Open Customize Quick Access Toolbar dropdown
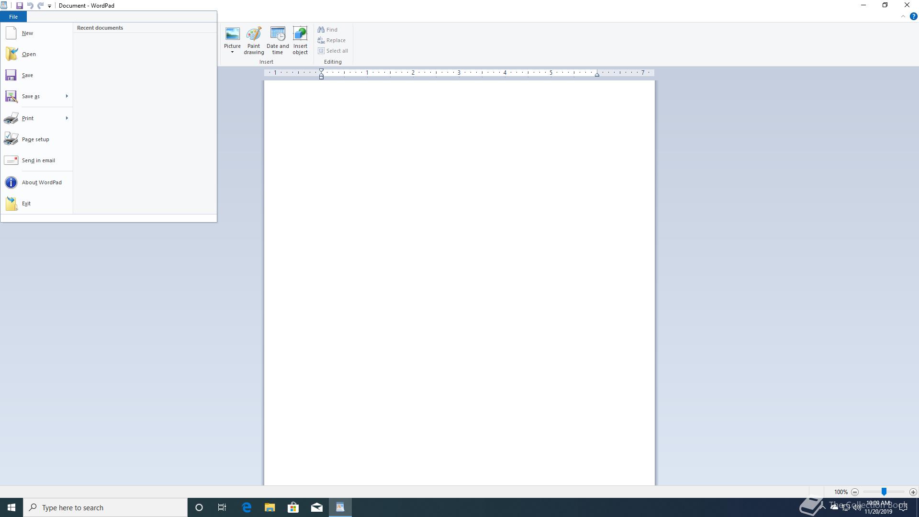919x517 pixels. click(x=49, y=6)
